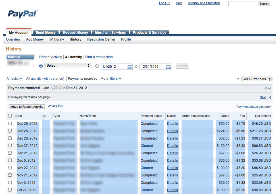The image size is (279, 194).
Task: Check the Dec 21, 2012 row checkbox
Action: (10, 153)
